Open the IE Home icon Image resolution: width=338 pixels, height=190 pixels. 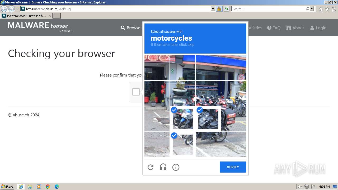(x=321, y=9)
